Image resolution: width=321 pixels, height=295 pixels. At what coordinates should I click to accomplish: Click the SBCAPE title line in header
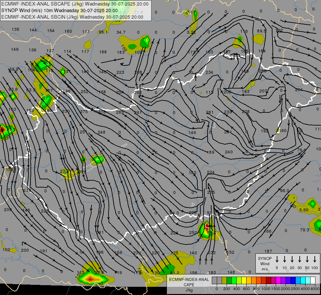pos(75,4)
